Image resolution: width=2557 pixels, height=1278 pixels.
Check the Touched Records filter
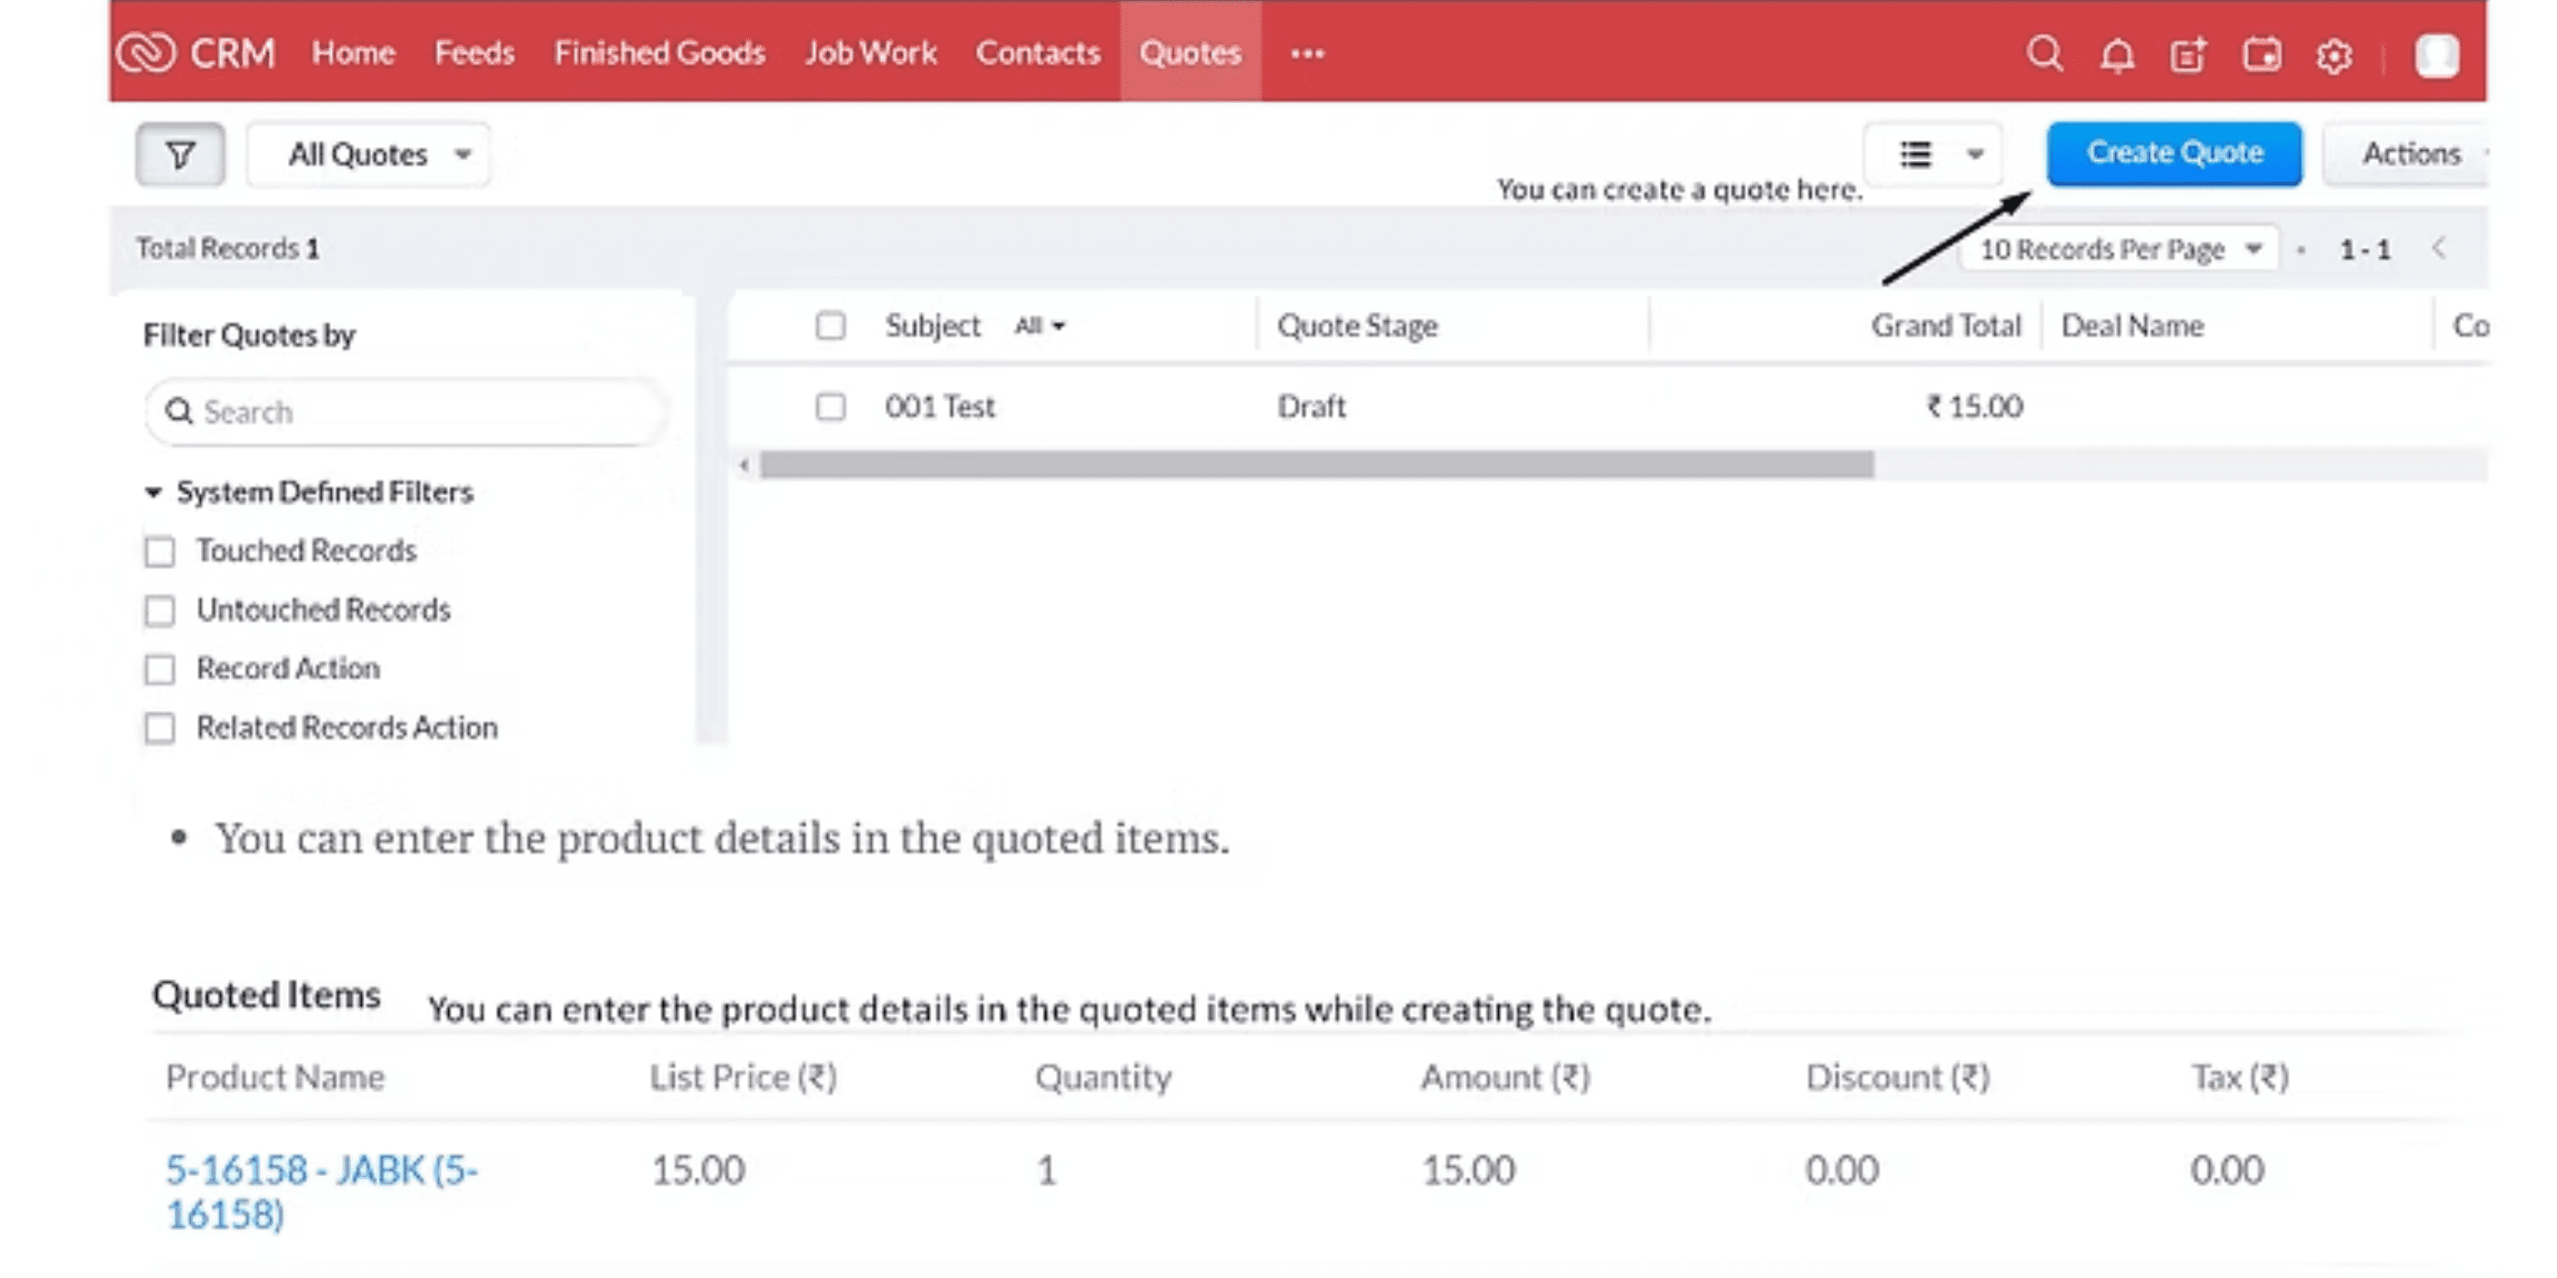click(x=160, y=552)
